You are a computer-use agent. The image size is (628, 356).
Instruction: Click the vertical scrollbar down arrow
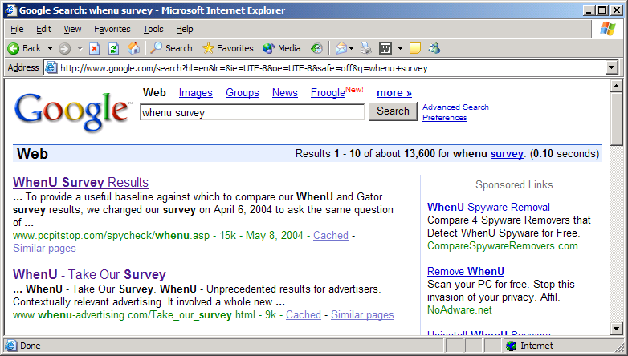point(617,329)
